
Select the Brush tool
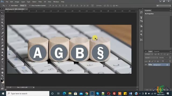(2, 36)
